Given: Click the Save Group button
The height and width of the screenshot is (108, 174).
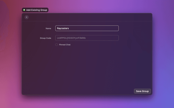Looking at the screenshot, I should click(142, 91).
